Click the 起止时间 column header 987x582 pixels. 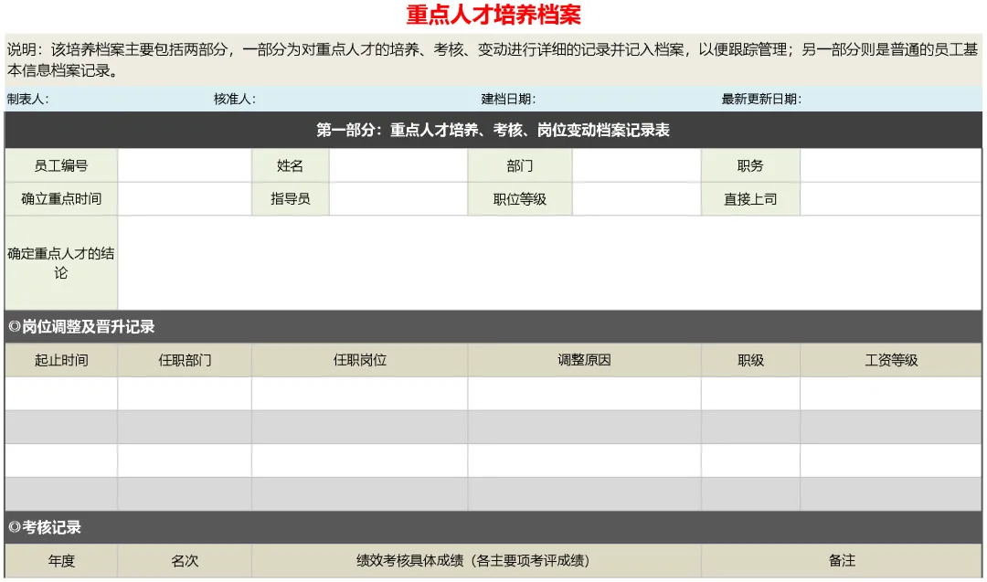tap(61, 360)
